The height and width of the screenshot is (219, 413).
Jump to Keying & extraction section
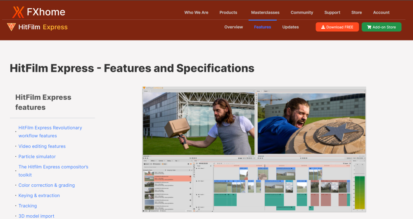pyautogui.click(x=39, y=195)
